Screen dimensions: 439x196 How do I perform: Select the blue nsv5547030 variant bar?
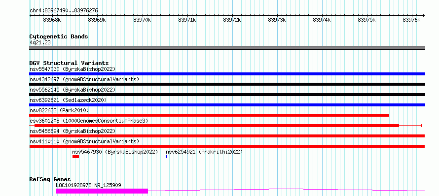pyautogui.click(x=227, y=74)
